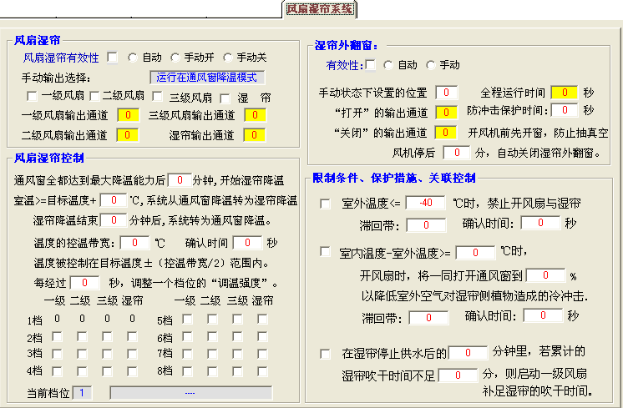Click the 当前档位 progress bar

(190, 392)
